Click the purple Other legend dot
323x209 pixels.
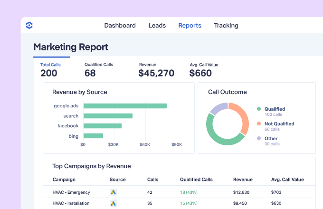coord(259,138)
